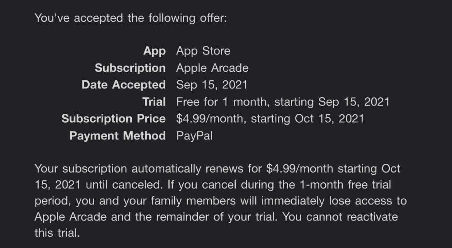Click the "You cannot reactivate" sentence

click(340, 217)
